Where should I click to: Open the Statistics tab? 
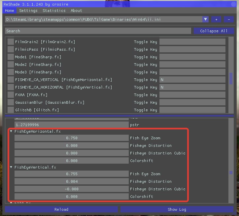point(54,11)
